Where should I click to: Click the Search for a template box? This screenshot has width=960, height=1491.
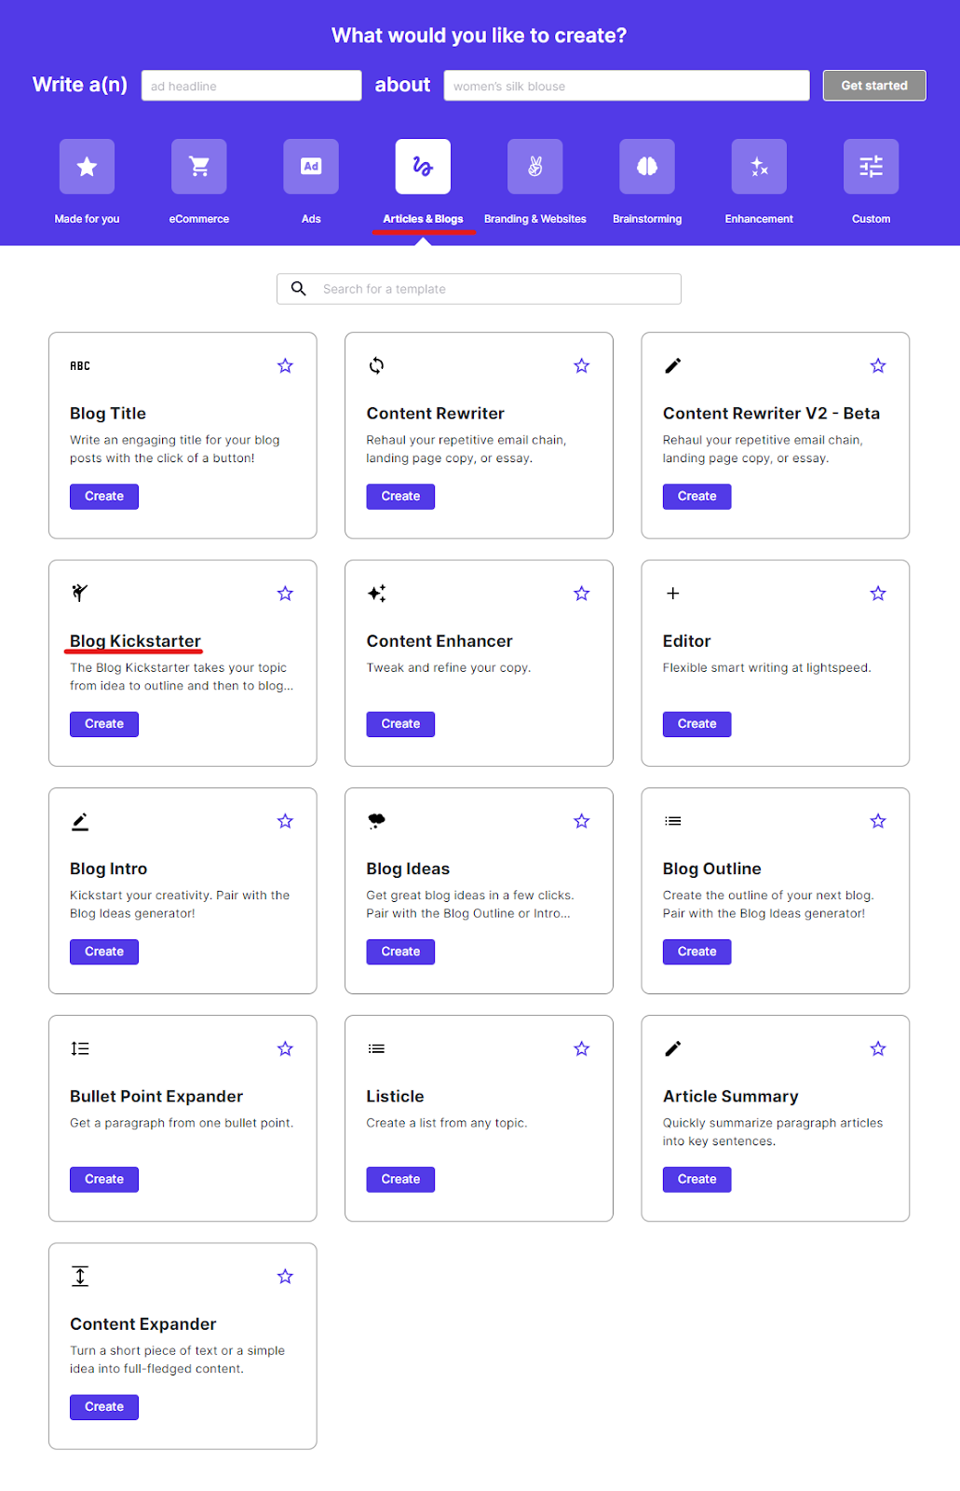tap(494, 289)
